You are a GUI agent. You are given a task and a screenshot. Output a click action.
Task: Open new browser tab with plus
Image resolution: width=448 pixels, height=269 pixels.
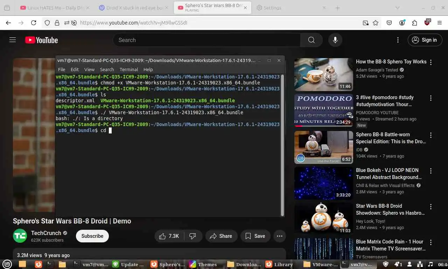(x=338, y=8)
